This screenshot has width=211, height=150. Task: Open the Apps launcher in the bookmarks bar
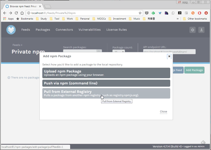click(x=8, y=19)
